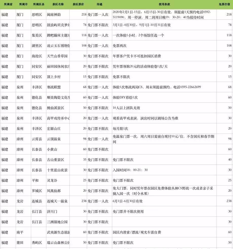Click the free value 15 in 顶上乡村 row
The width and height of the screenshot is (233, 249).
230,77
